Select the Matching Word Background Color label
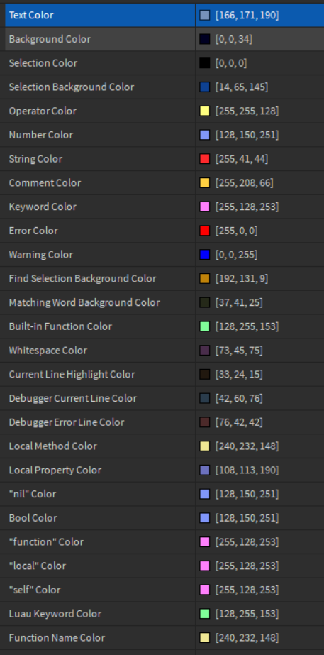This screenshot has height=655, width=324. pos(84,302)
